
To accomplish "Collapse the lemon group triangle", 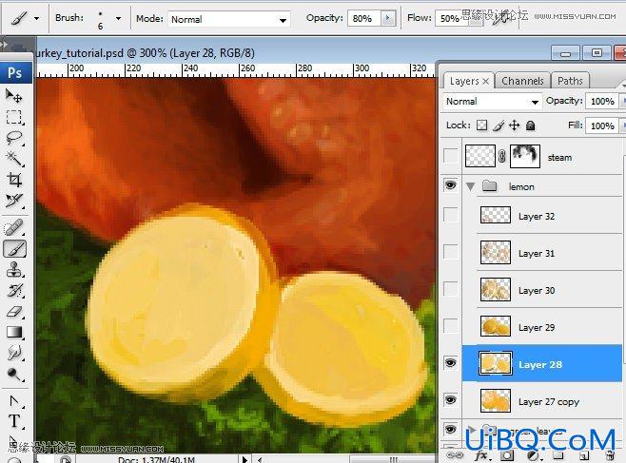I will coord(471,186).
